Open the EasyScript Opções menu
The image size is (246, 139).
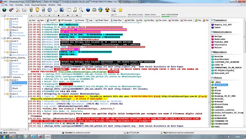coord(39,5)
